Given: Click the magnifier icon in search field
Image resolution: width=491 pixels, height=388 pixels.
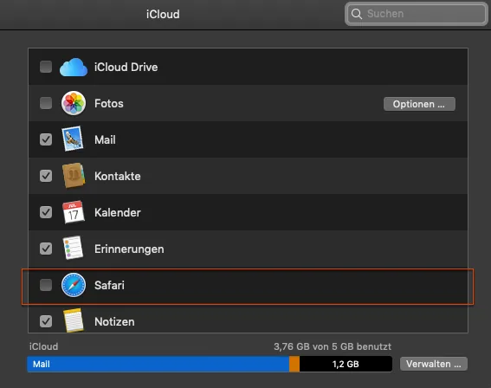Looking at the screenshot, I should click(357, 14).
